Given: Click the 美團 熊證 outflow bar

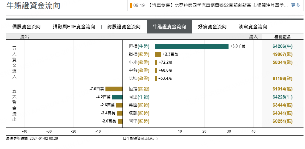Looking at the screenshot, I should coord(119,105).
